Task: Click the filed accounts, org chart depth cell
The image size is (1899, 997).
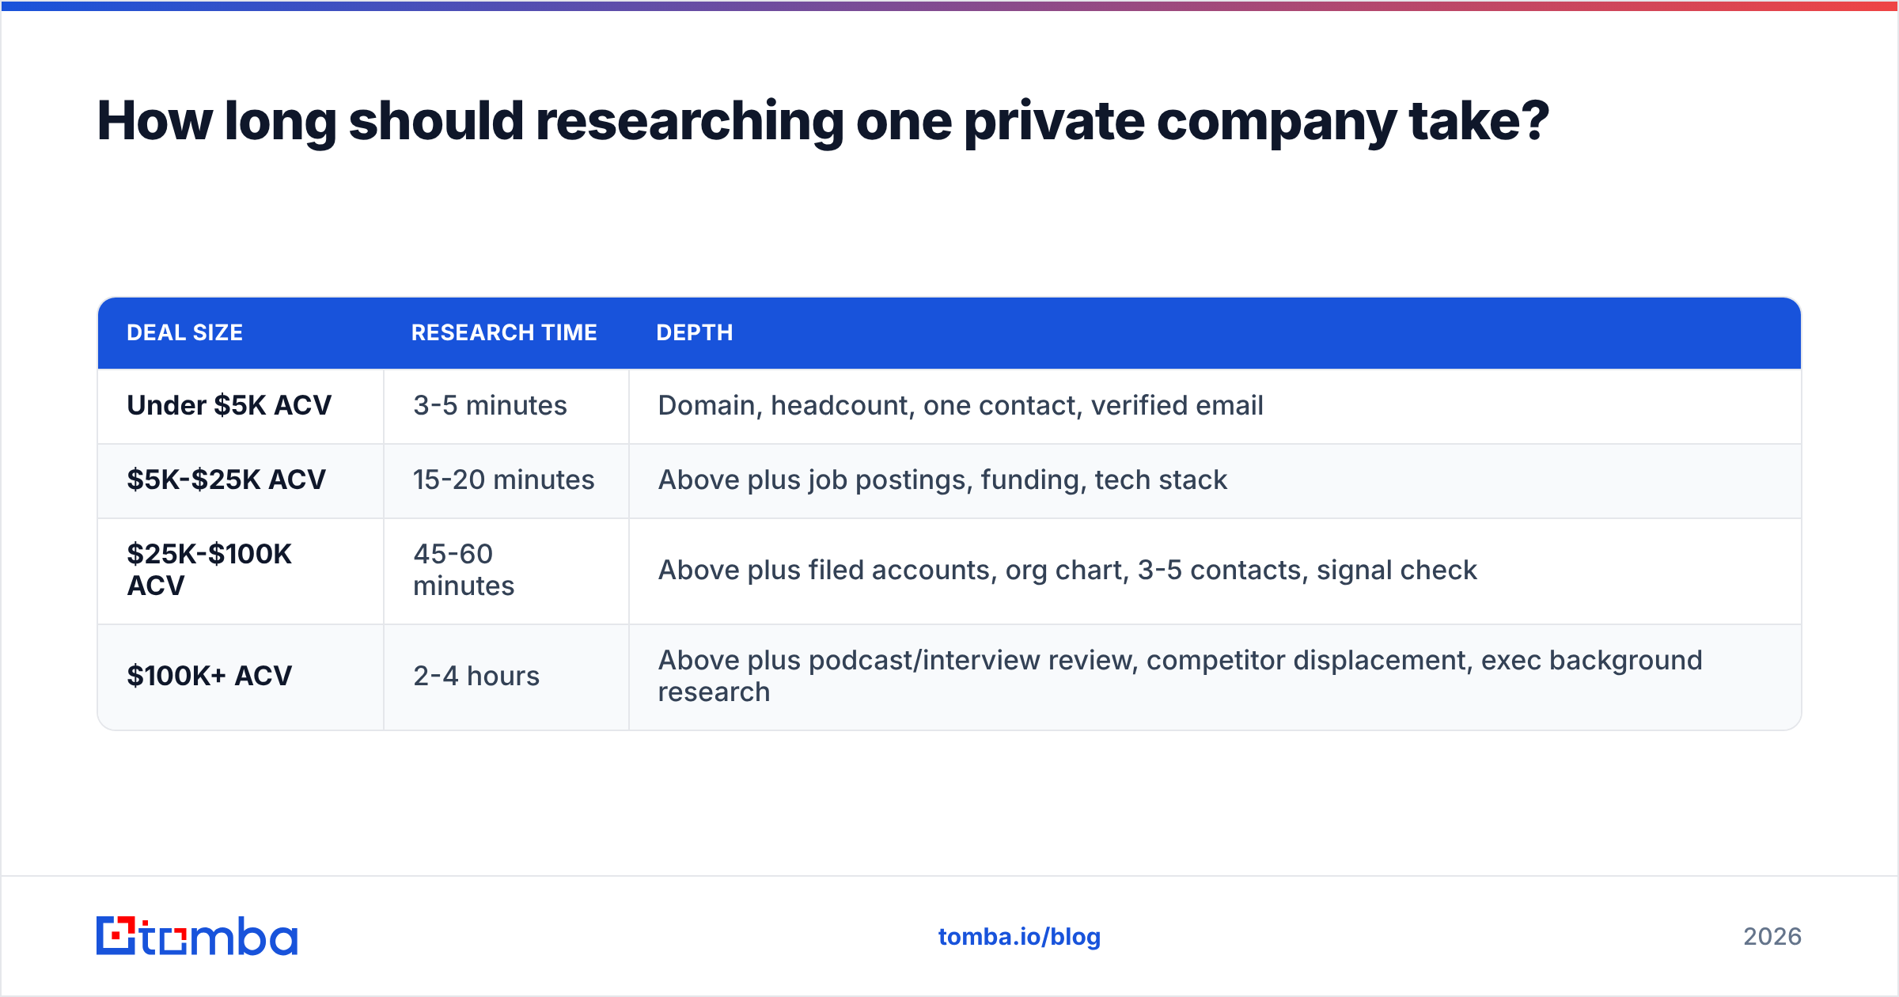Action: [x=1215, y=571]
